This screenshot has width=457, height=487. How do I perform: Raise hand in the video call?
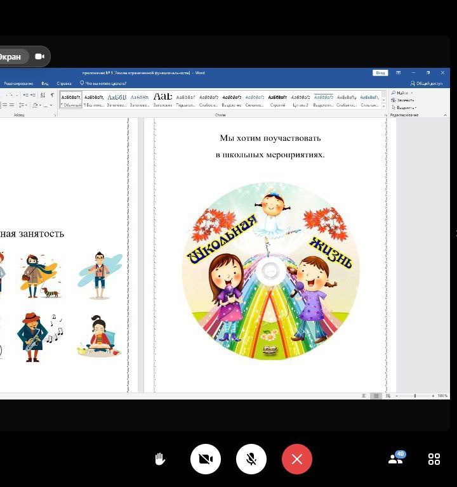tap(160, 459)
